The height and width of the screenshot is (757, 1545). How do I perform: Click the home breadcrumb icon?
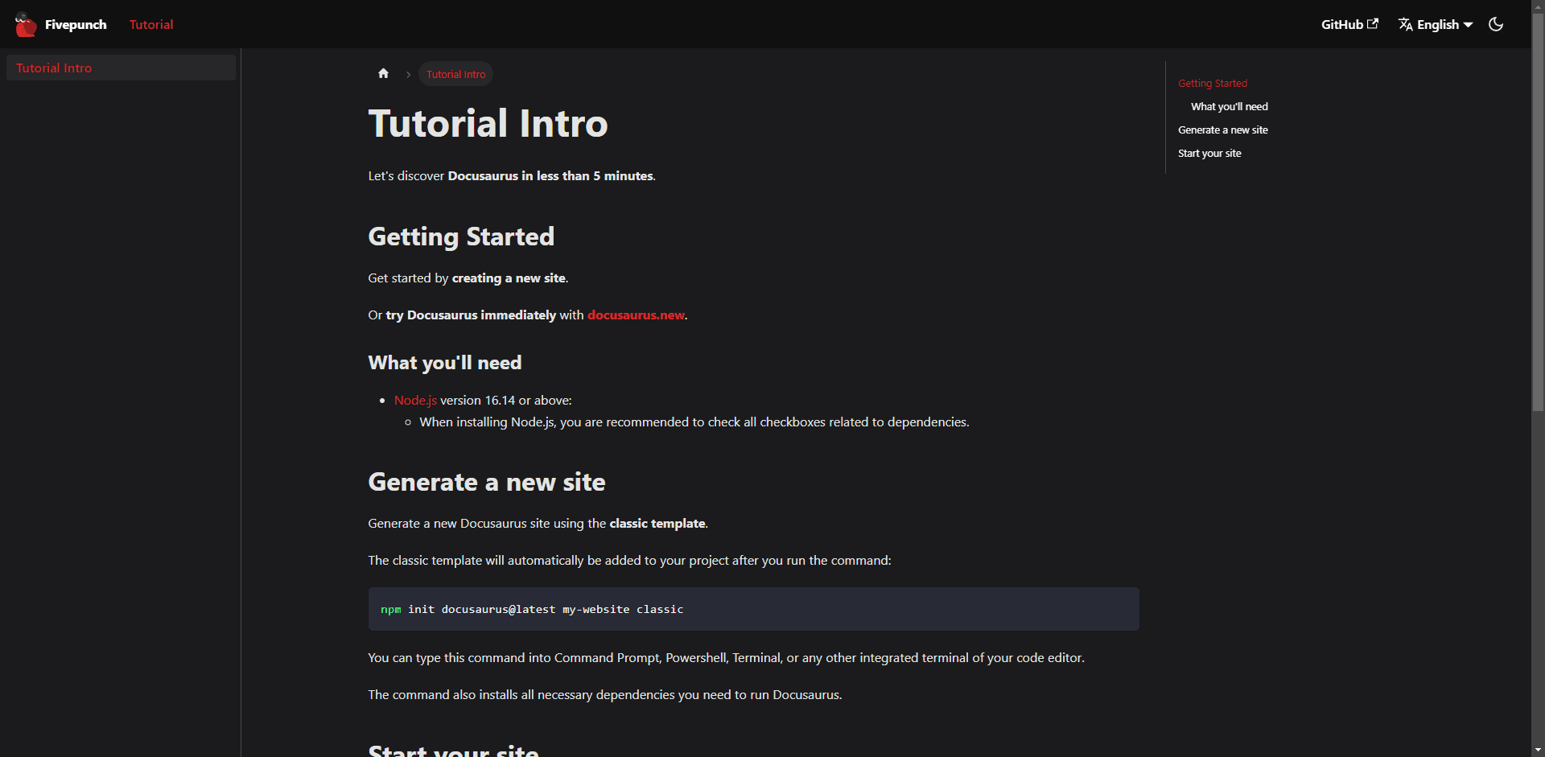pos(383,73)
